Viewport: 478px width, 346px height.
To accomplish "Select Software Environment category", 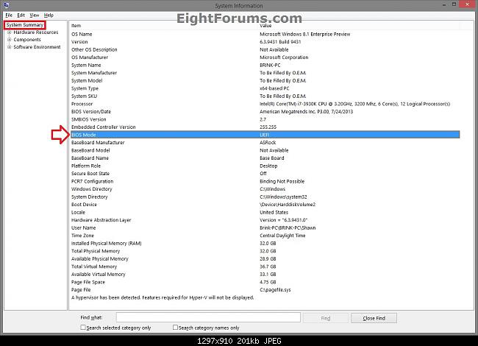I will (37, 46).
